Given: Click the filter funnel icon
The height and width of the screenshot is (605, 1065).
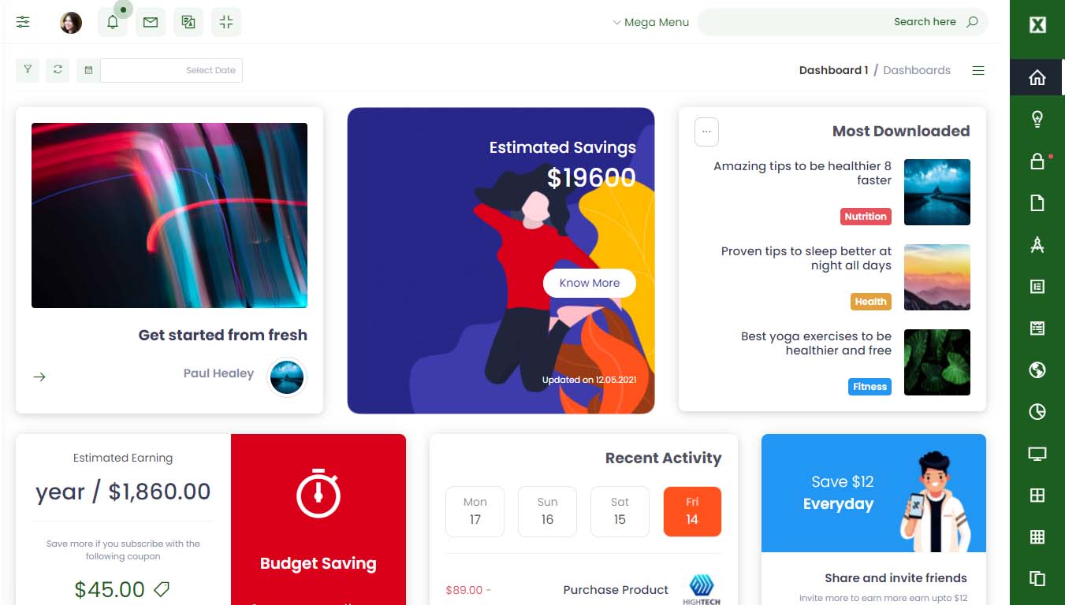Looking at the screenshot, I should coord(28,70).
